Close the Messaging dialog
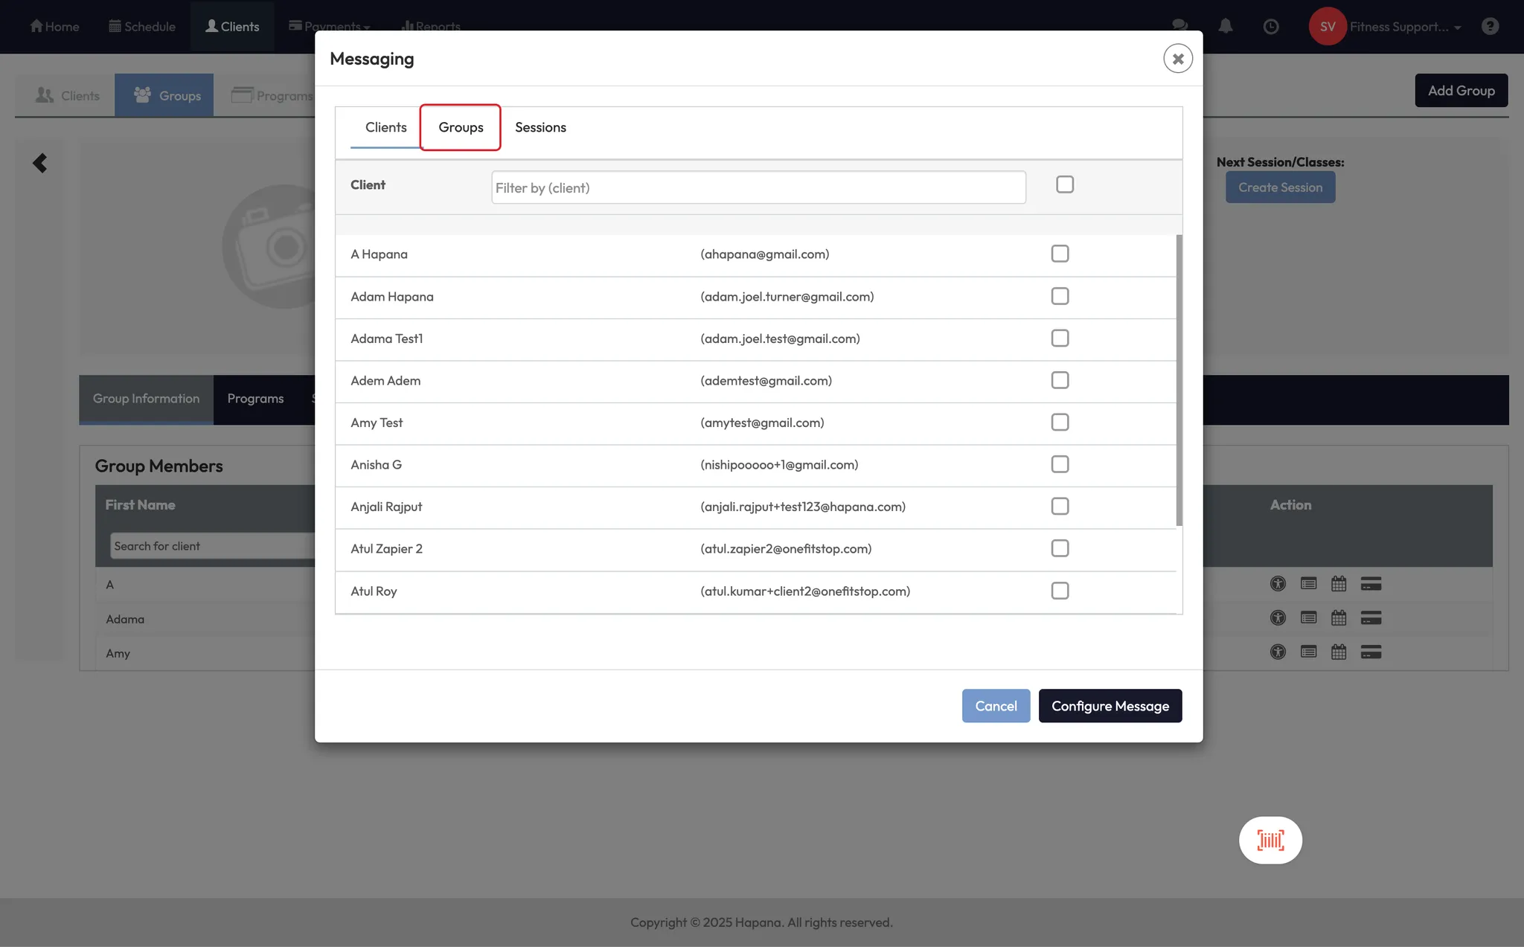 click(x=1178, y=59)
